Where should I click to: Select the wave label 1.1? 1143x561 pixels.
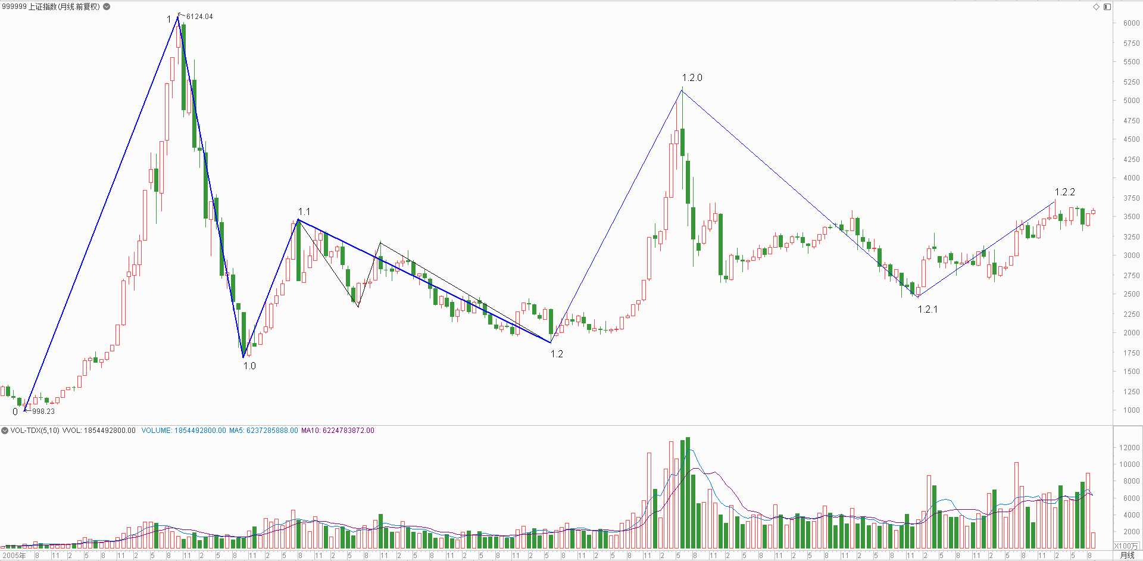click(304, 211)
